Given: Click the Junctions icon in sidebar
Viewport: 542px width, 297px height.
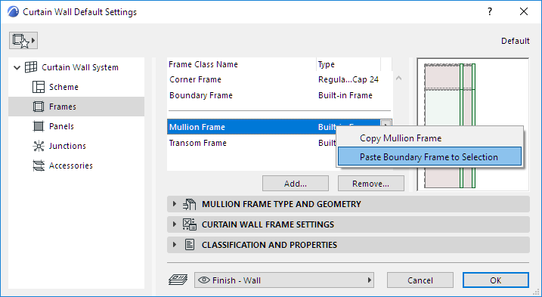Looking at the screenshot, I should [x=39, y=146].
